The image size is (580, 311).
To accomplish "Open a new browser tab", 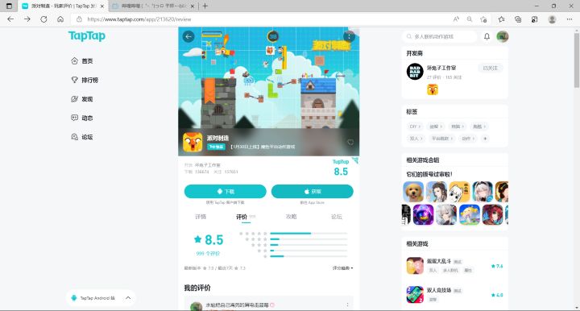I will 205,6.
